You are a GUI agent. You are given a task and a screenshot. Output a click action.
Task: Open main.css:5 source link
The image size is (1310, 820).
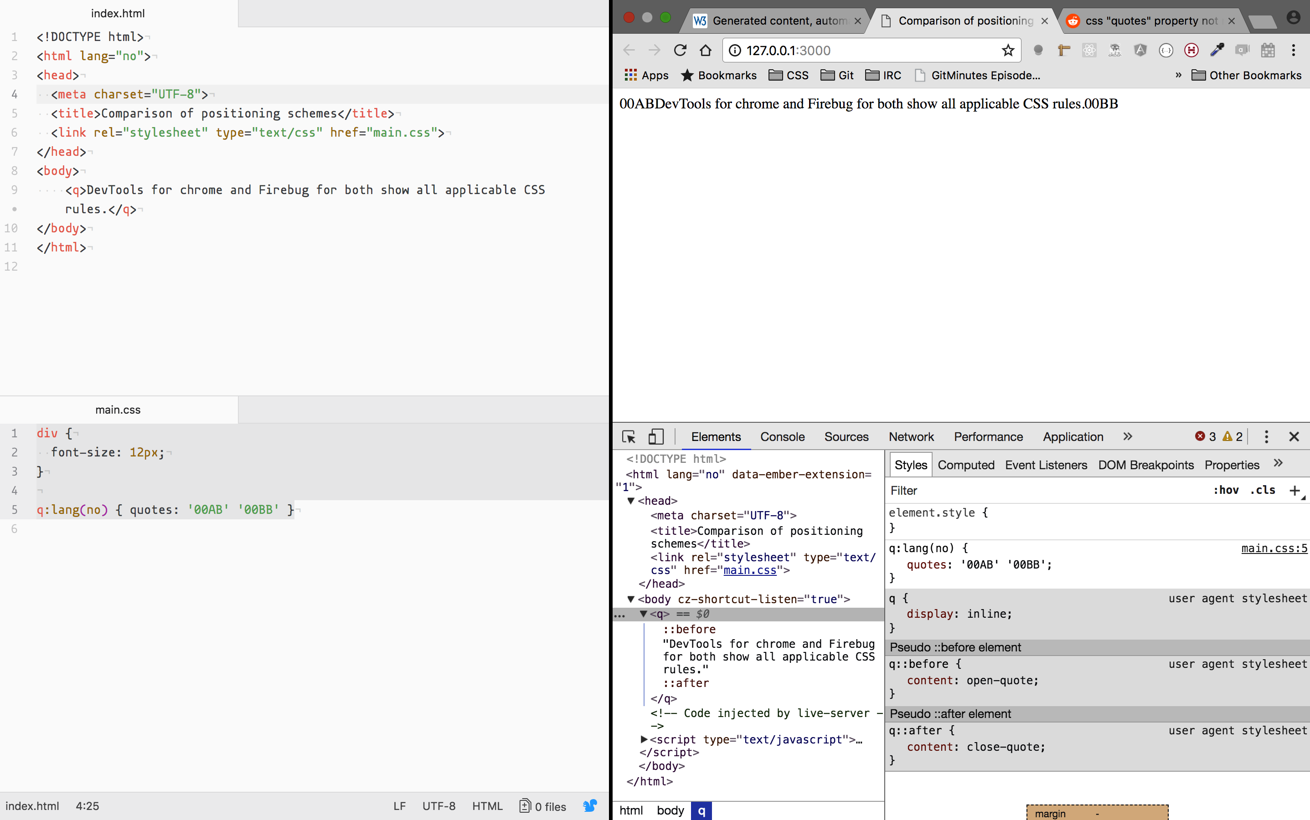point(1274,548)
